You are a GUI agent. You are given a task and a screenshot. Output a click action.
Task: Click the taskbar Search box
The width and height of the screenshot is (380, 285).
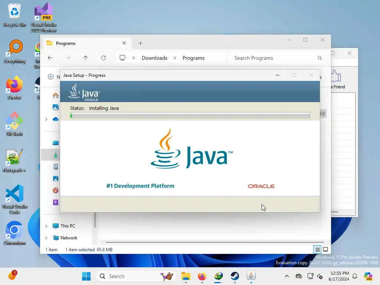pos(136,276)
